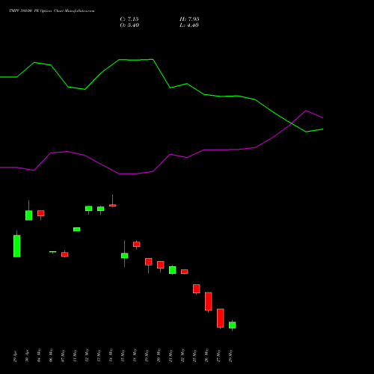Click the thin red candlestick above 14 May
Image resolution: width=374 pixels, height=374 pixels.
pos(113,206)
